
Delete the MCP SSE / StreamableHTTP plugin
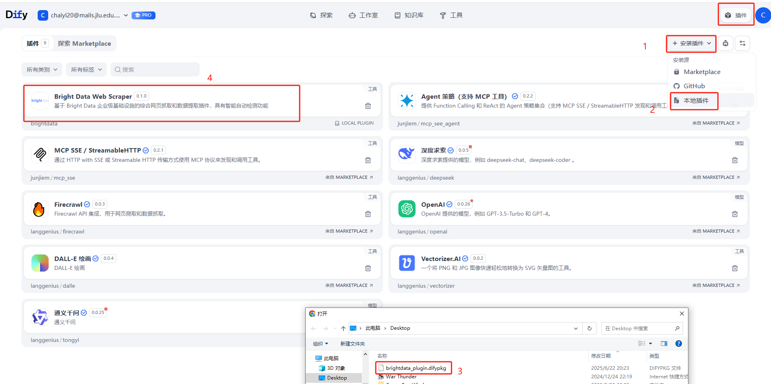(368, 160)
